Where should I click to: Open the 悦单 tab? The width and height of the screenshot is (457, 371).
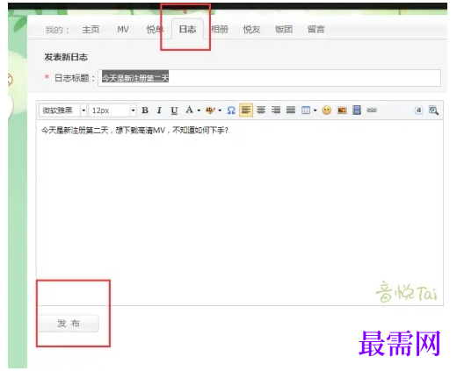(155, 29)
